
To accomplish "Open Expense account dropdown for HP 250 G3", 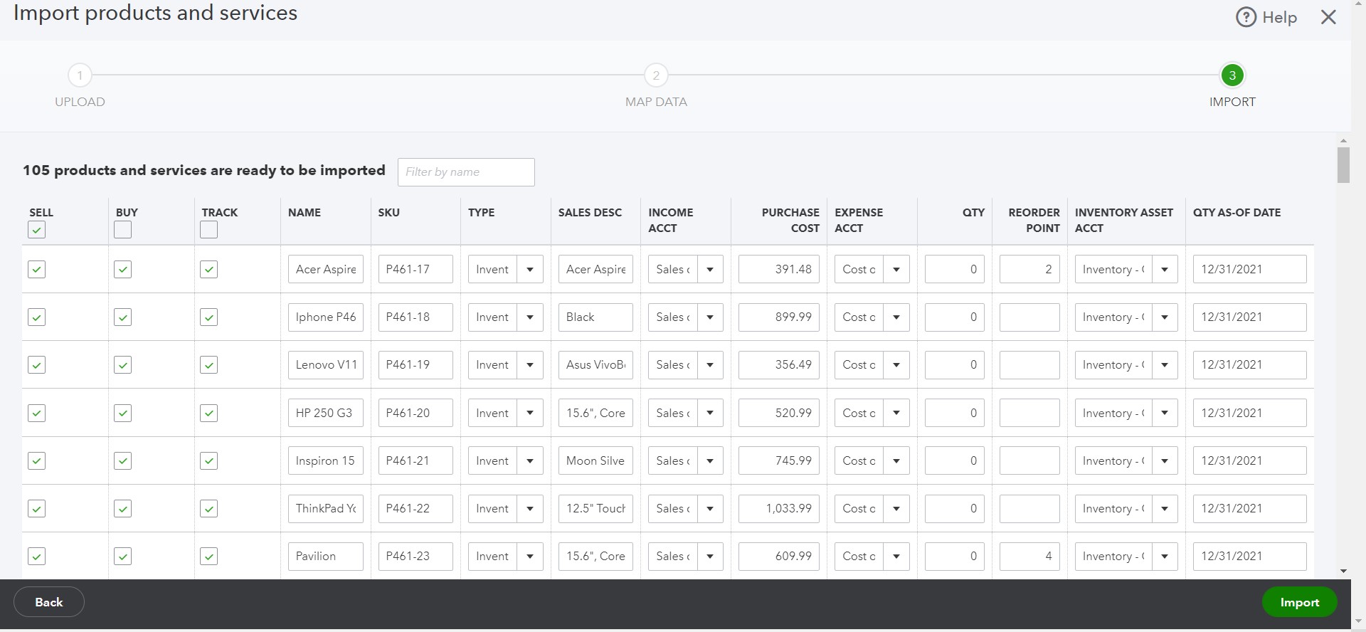I will click(896, 414).
